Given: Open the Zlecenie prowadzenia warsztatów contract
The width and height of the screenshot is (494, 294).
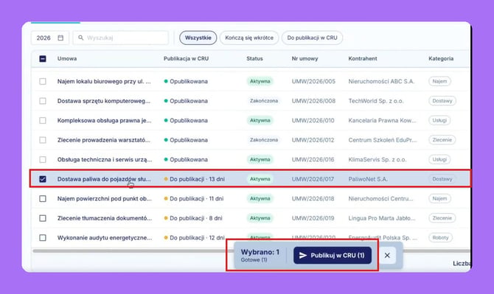Looking at the screenshot, I should (104, 140).
